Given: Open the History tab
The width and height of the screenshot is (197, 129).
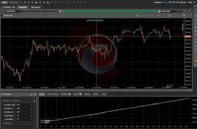Looking at the screenshot, I should coord(87,94).
